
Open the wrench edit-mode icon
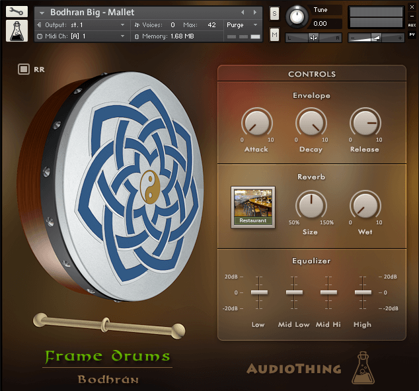(x=17, y=11)
